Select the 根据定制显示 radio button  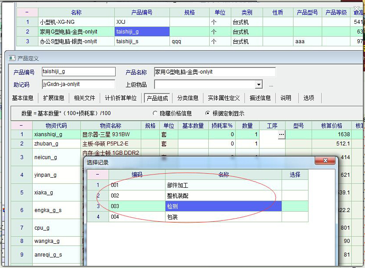coord(208,113)
